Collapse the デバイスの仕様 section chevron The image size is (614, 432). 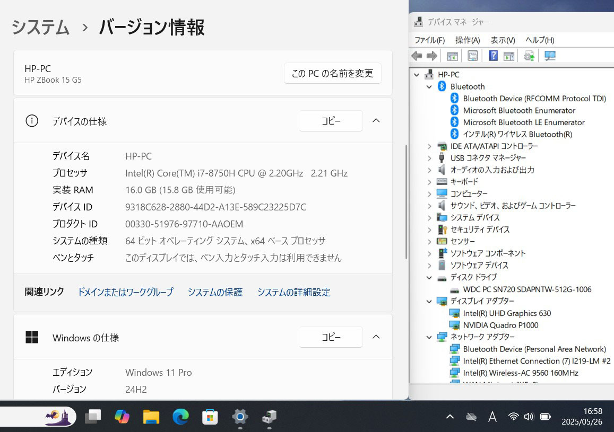376,121
